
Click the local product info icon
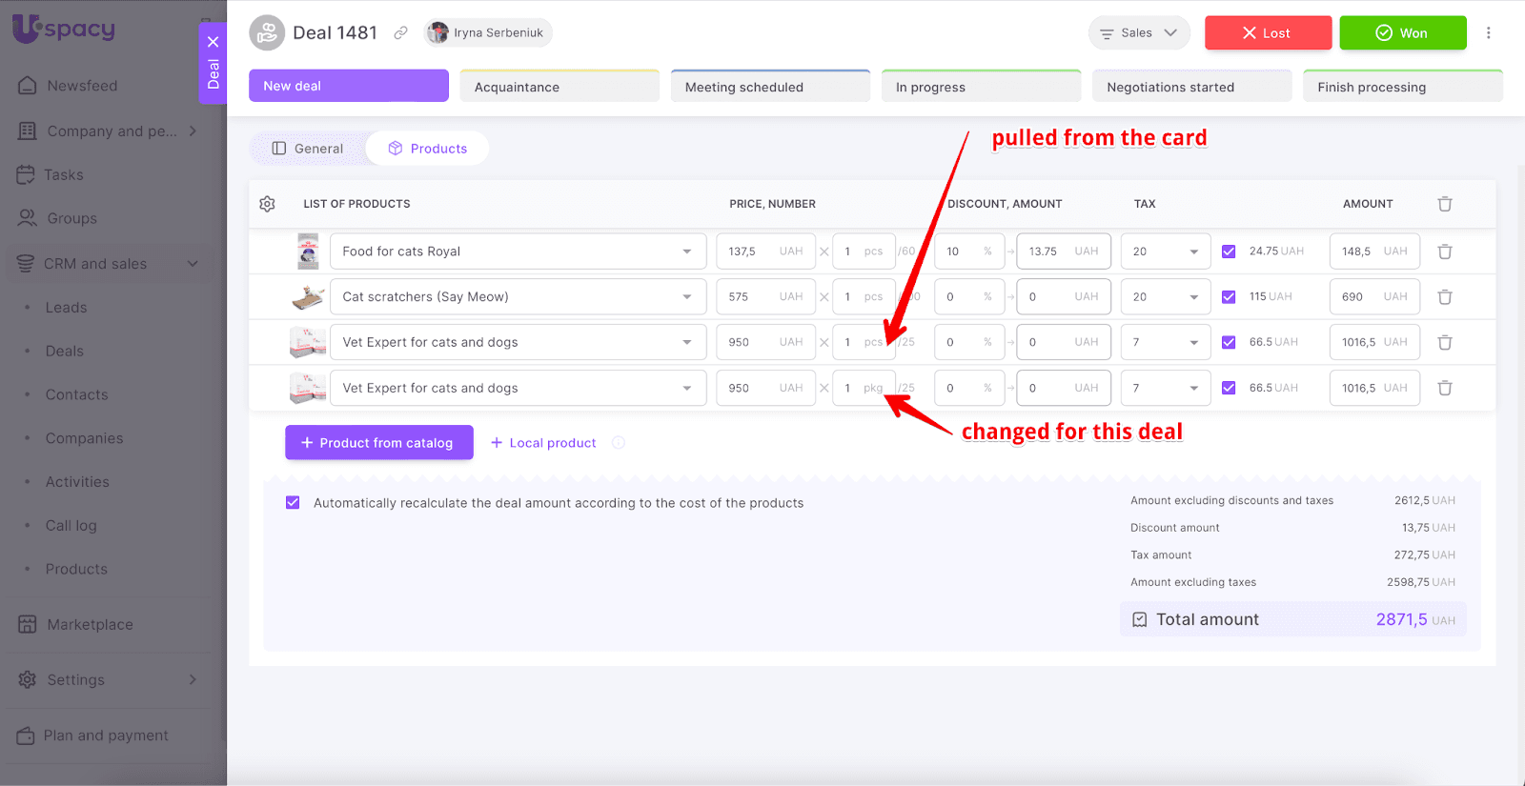point(619,443)
